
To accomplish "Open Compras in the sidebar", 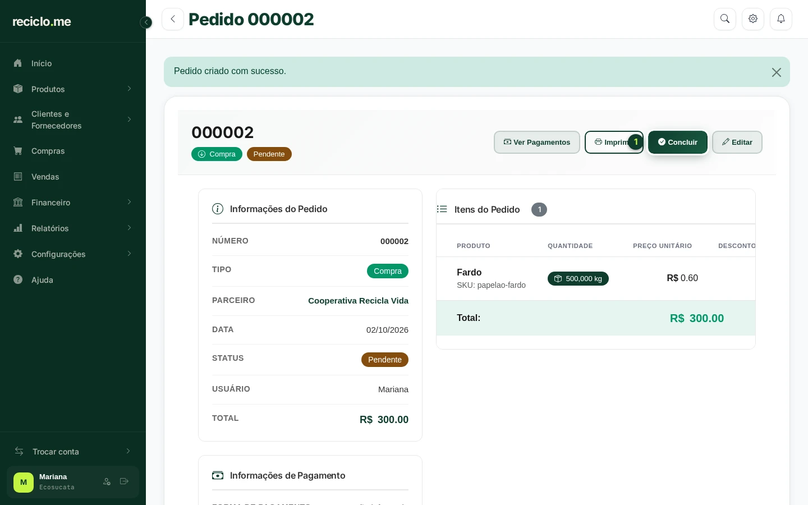I will (x=73, y=151).
